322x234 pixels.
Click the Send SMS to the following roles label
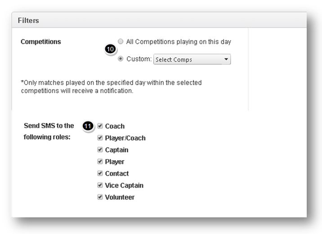[49, 131]
